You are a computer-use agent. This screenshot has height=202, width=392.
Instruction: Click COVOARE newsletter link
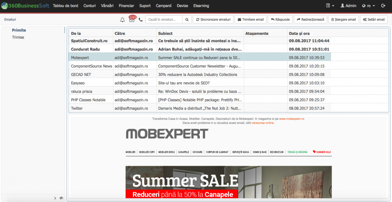point(198,152)
